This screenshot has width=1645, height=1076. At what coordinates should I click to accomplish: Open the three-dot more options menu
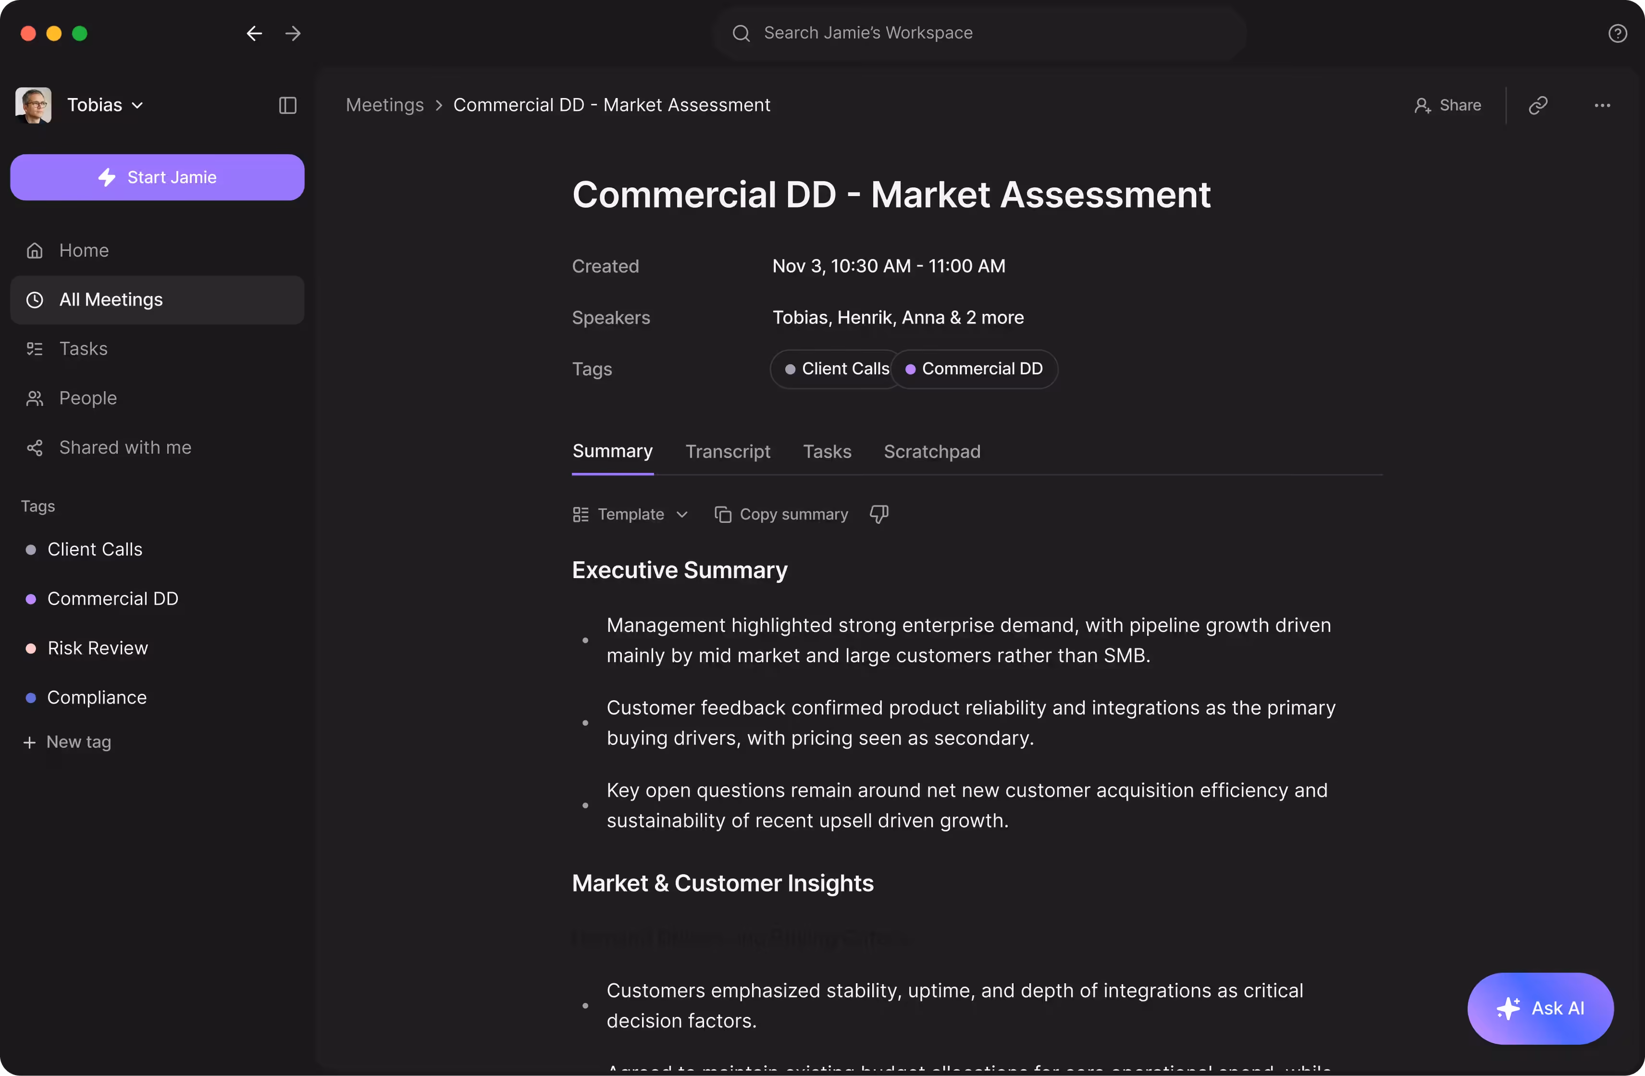coord(1602,105)
